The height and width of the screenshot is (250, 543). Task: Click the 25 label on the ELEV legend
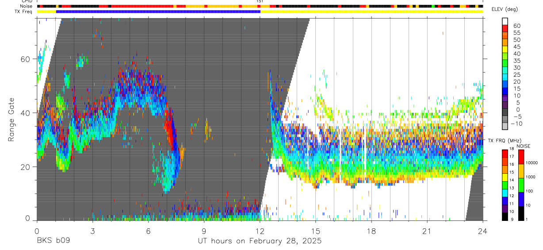pyautogui.click(x=517, y=75)
